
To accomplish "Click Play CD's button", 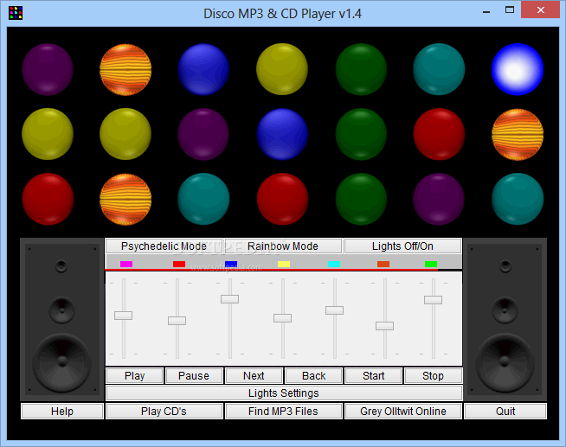I will (164, 412).
